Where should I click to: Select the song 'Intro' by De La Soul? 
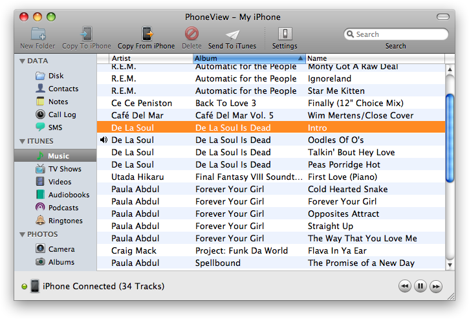tap(271, 127)
